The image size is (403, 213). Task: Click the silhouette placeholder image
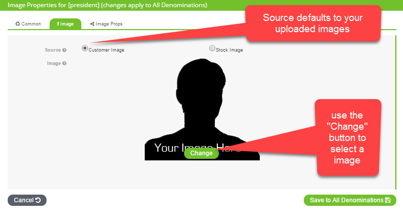click(x=202, y=110)
